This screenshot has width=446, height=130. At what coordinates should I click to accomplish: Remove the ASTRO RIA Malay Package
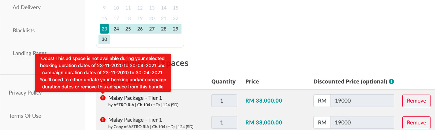point(416,101)
